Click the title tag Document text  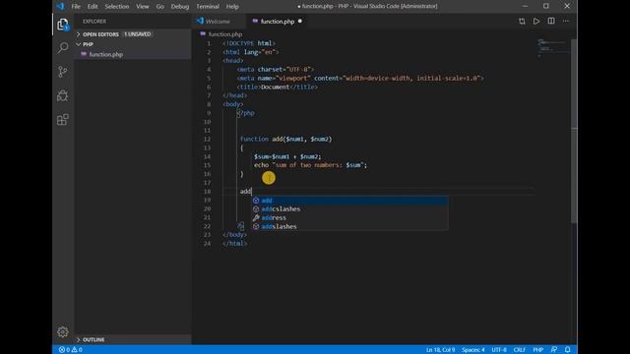(x=276, y=88)
